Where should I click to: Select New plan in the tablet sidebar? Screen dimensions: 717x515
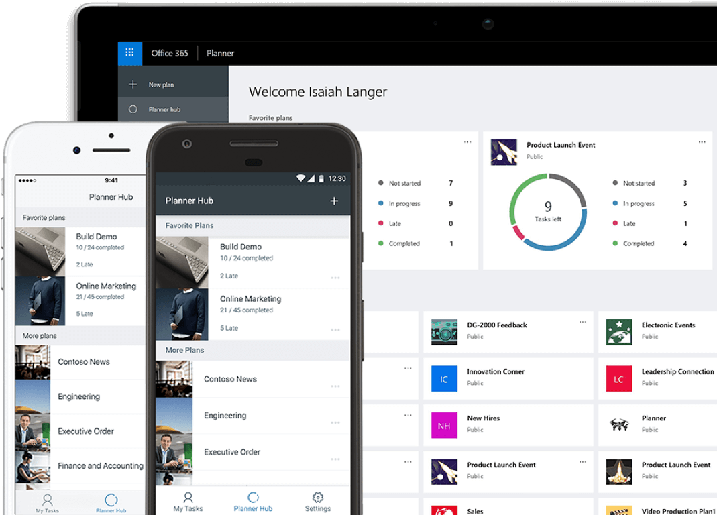(173, 84)
